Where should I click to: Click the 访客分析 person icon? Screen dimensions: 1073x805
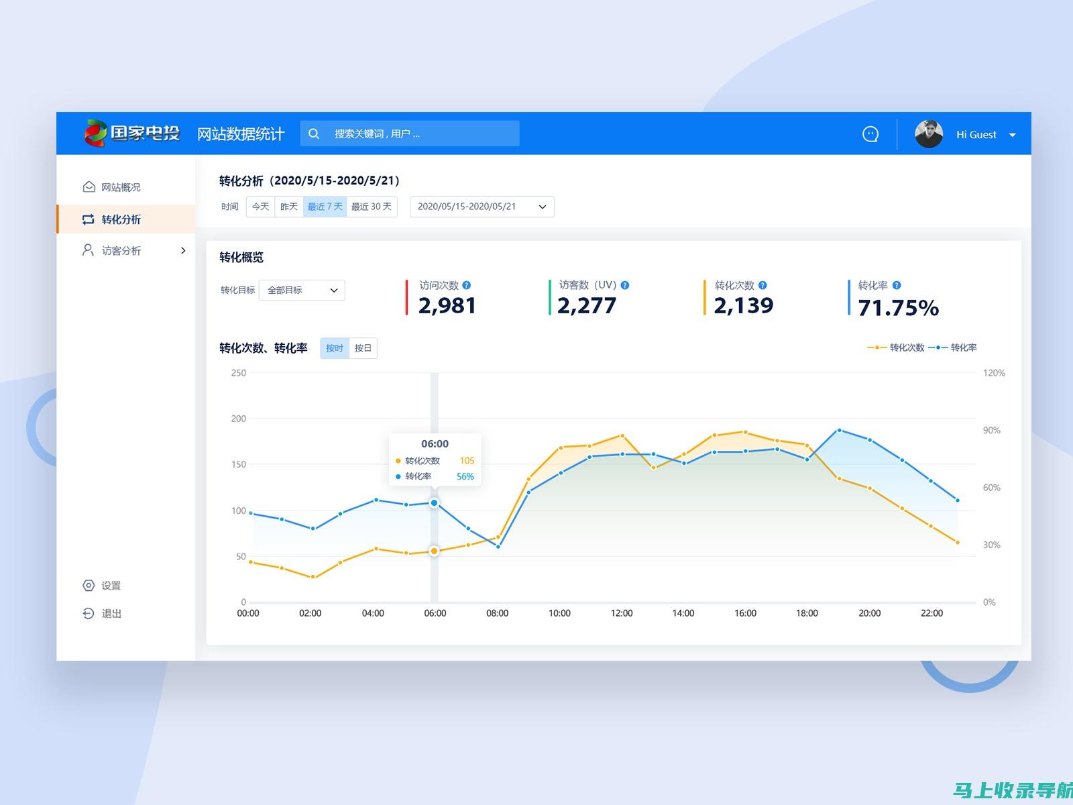click(88, 250)
